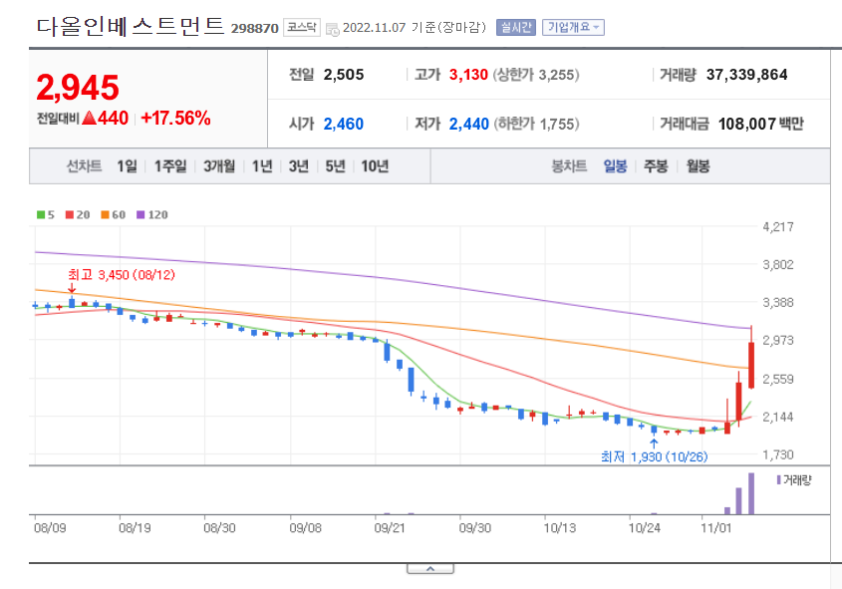Click the stock name 다올인베스트먼트
Viewport: 842px width, 589px height.
click(130, 26)
